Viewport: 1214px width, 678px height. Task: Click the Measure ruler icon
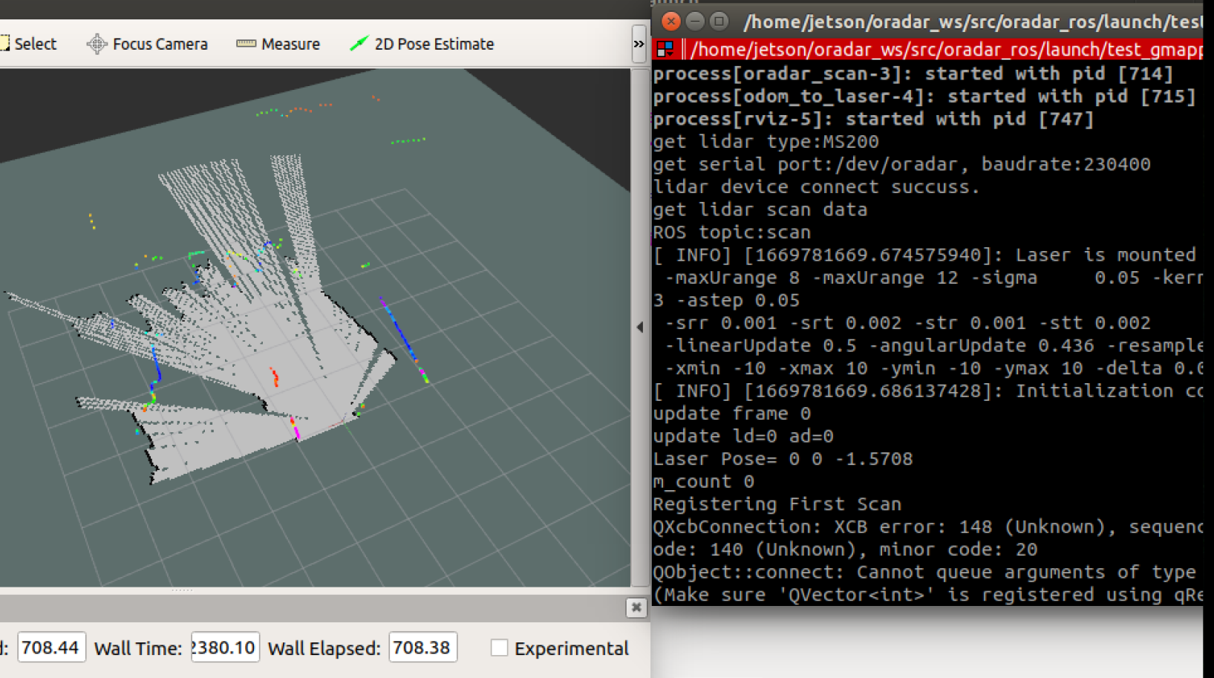point(246,44)
